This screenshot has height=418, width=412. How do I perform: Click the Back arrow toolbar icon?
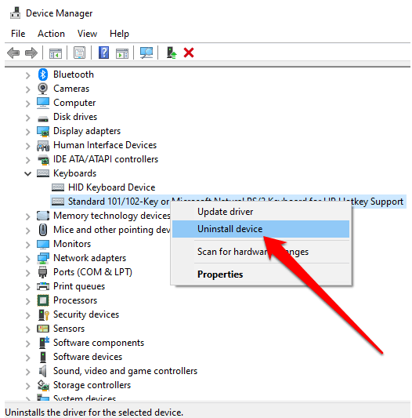[13, 53]
